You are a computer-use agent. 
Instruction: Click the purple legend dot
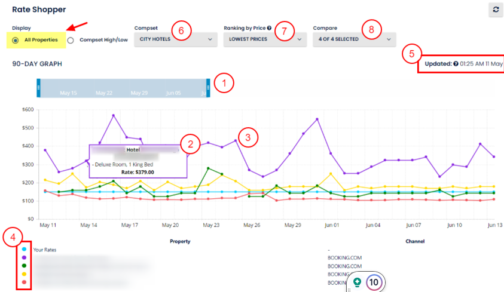(24, 258)
